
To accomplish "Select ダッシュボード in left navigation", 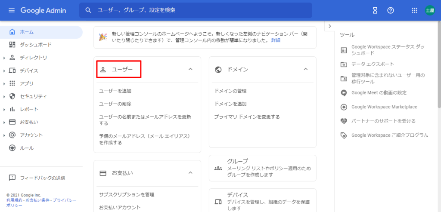I will (35, 45).
